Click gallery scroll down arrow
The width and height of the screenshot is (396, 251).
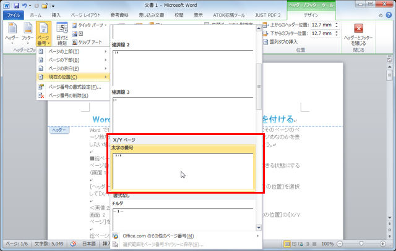coord(259,228)
